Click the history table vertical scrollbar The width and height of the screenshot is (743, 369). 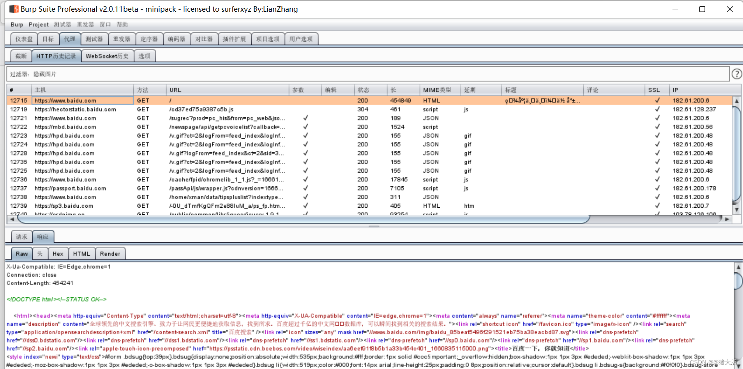[x=736, y=154]
